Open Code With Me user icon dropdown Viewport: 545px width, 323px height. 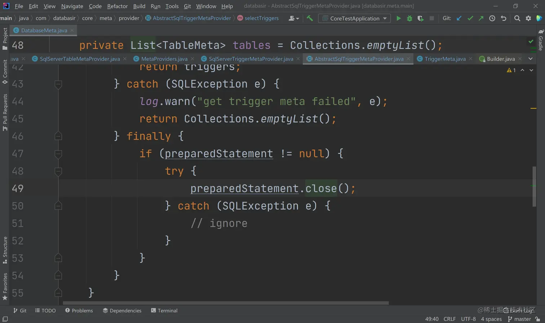pyautogui.click(x=294, y=18)
